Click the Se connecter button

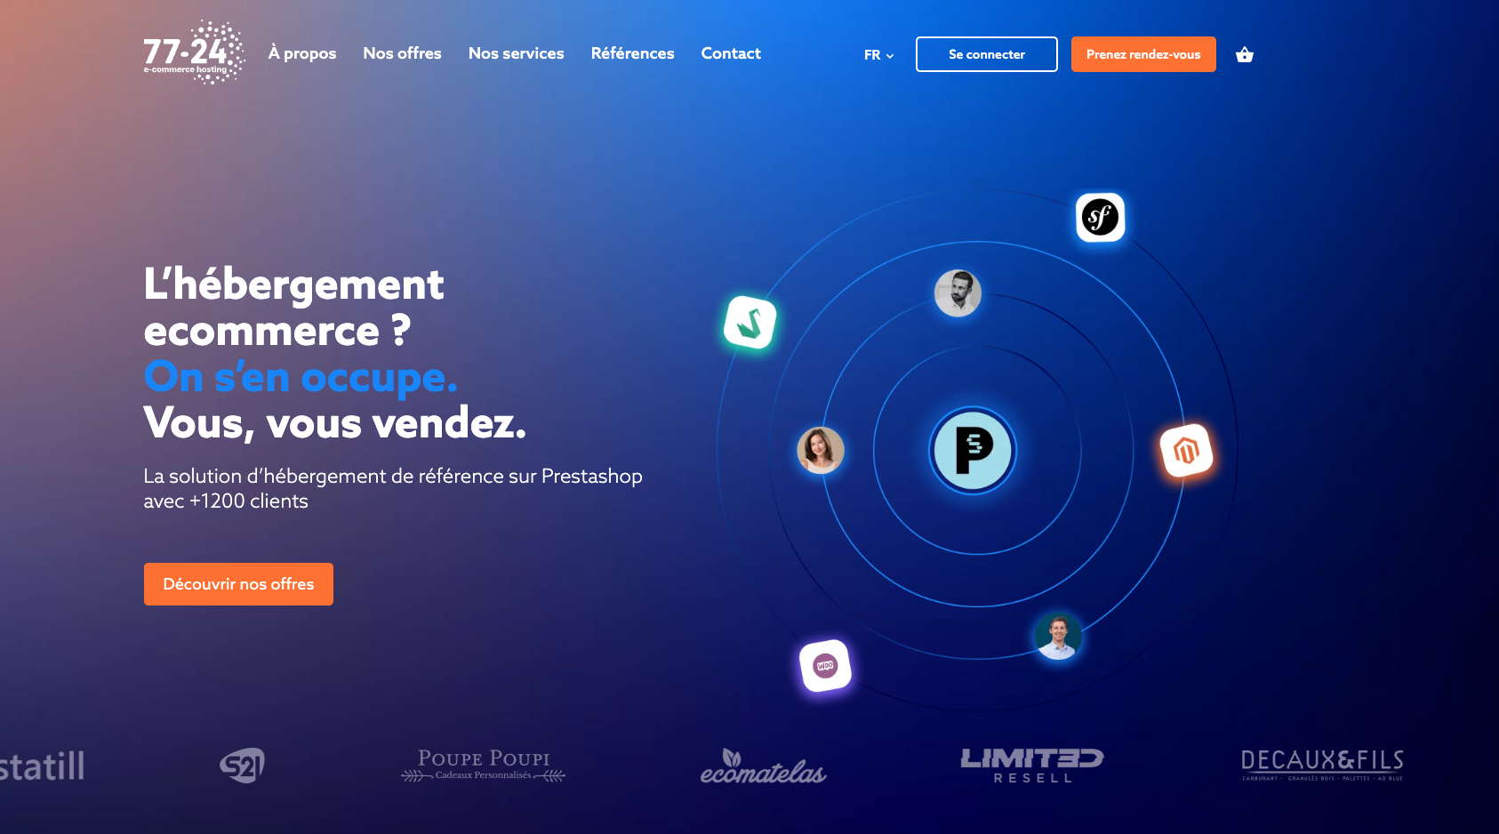[987, 54]
